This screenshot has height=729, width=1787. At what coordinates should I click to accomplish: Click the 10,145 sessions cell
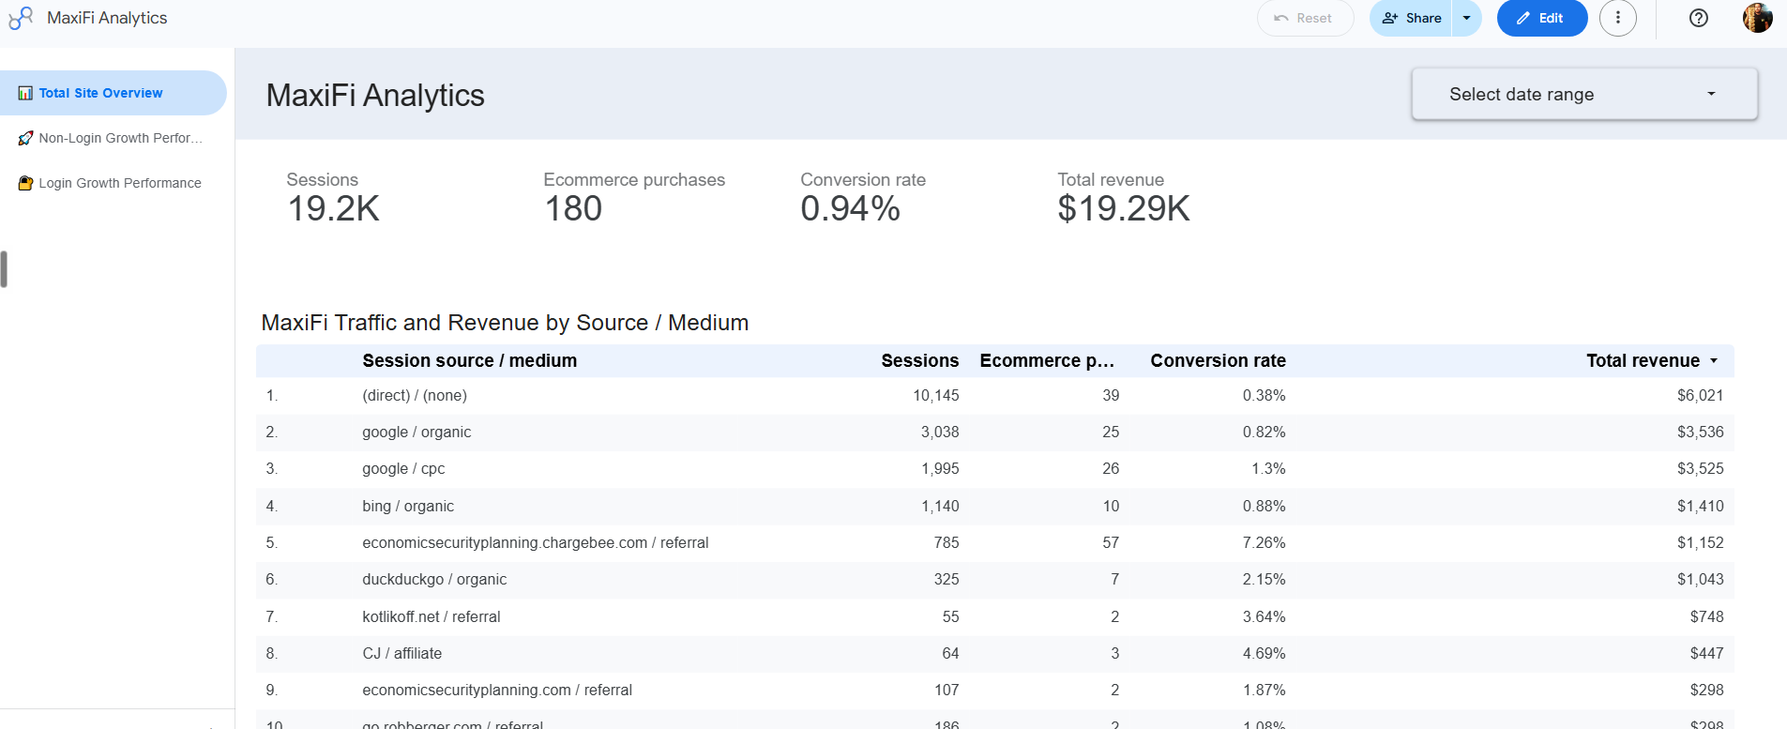tap(935, 396)
